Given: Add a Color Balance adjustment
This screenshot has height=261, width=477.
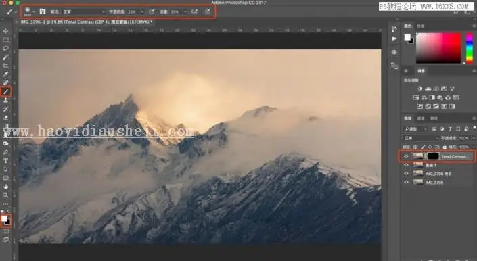Looking at the screenshot, I should point(424,97).
